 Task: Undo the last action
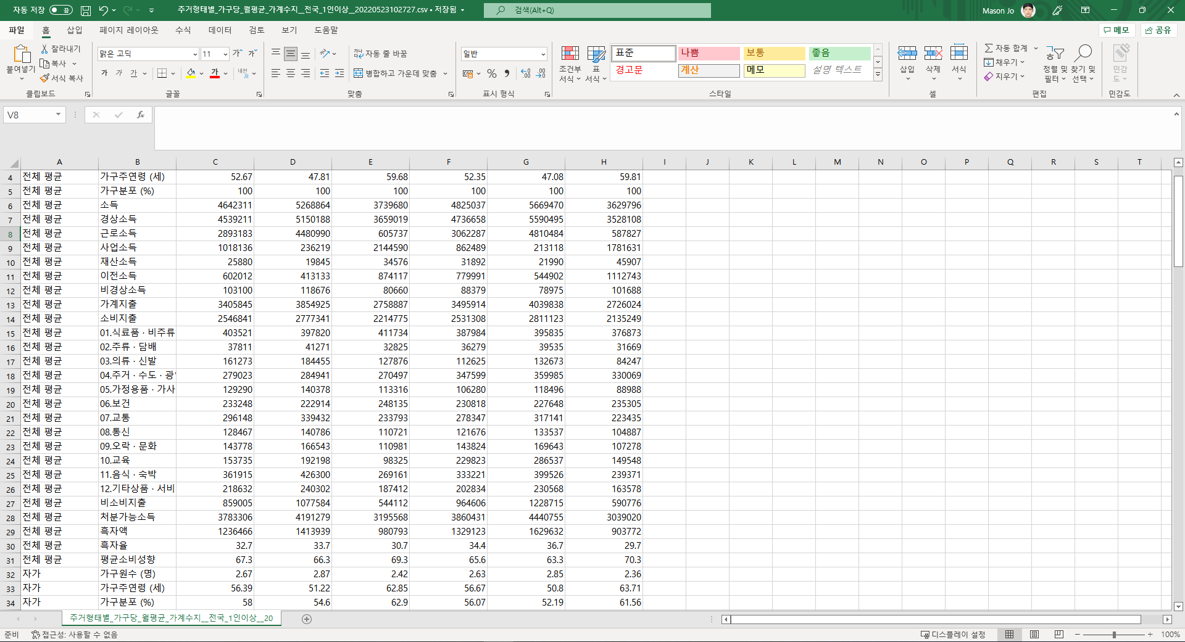click(104, 10)
